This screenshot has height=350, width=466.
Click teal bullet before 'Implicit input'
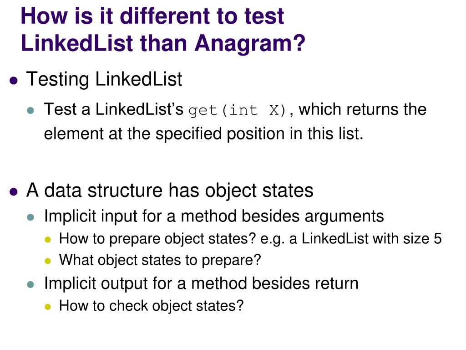[x=30, y=217]
